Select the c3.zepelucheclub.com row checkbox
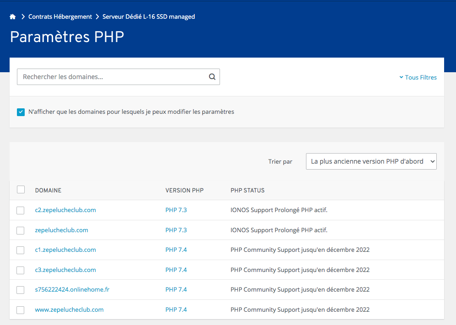456x325 pixels. point(21,270)
